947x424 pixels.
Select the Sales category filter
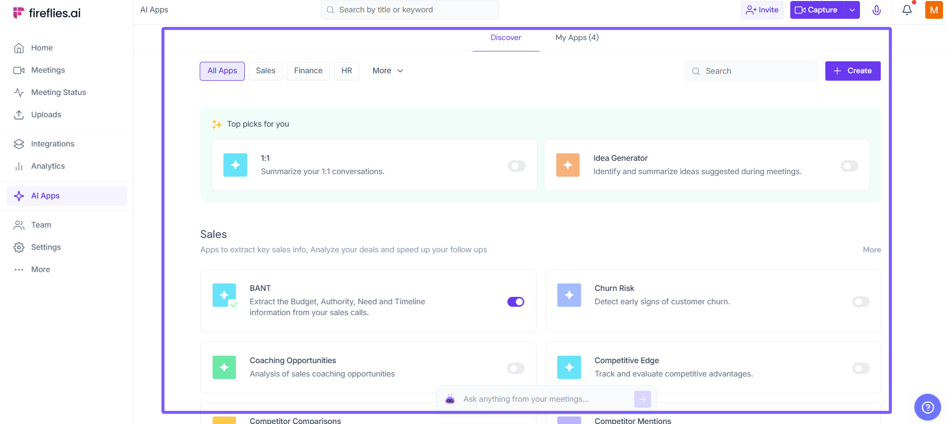266,71
